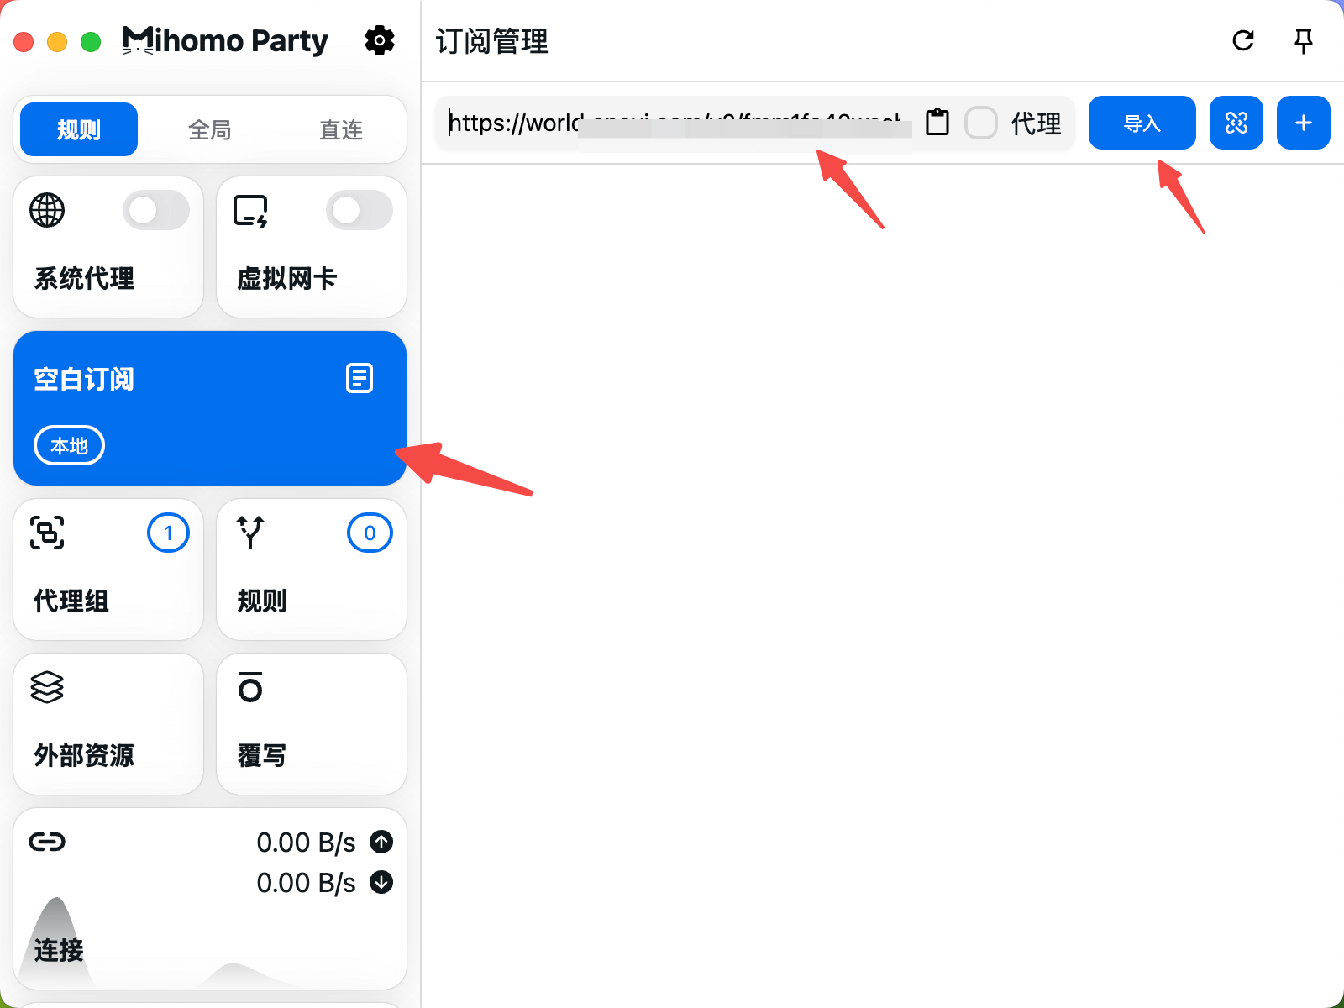This screenshot has height=1008, width=1344.
Task: Open the 覆写 override card
Action: pos(312,724)
